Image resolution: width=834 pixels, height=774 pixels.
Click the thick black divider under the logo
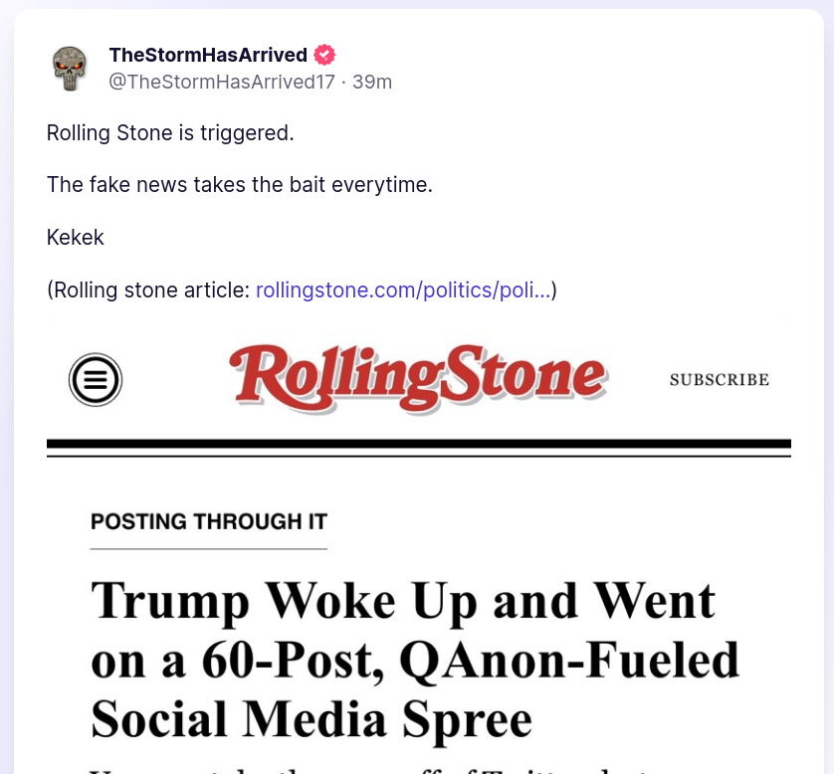418,444
